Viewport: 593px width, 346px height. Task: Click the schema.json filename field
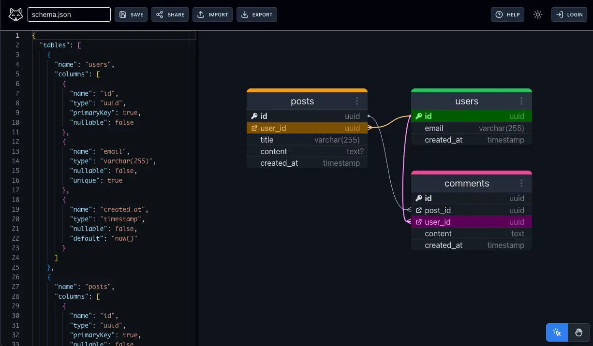click(x=69, y=14)
